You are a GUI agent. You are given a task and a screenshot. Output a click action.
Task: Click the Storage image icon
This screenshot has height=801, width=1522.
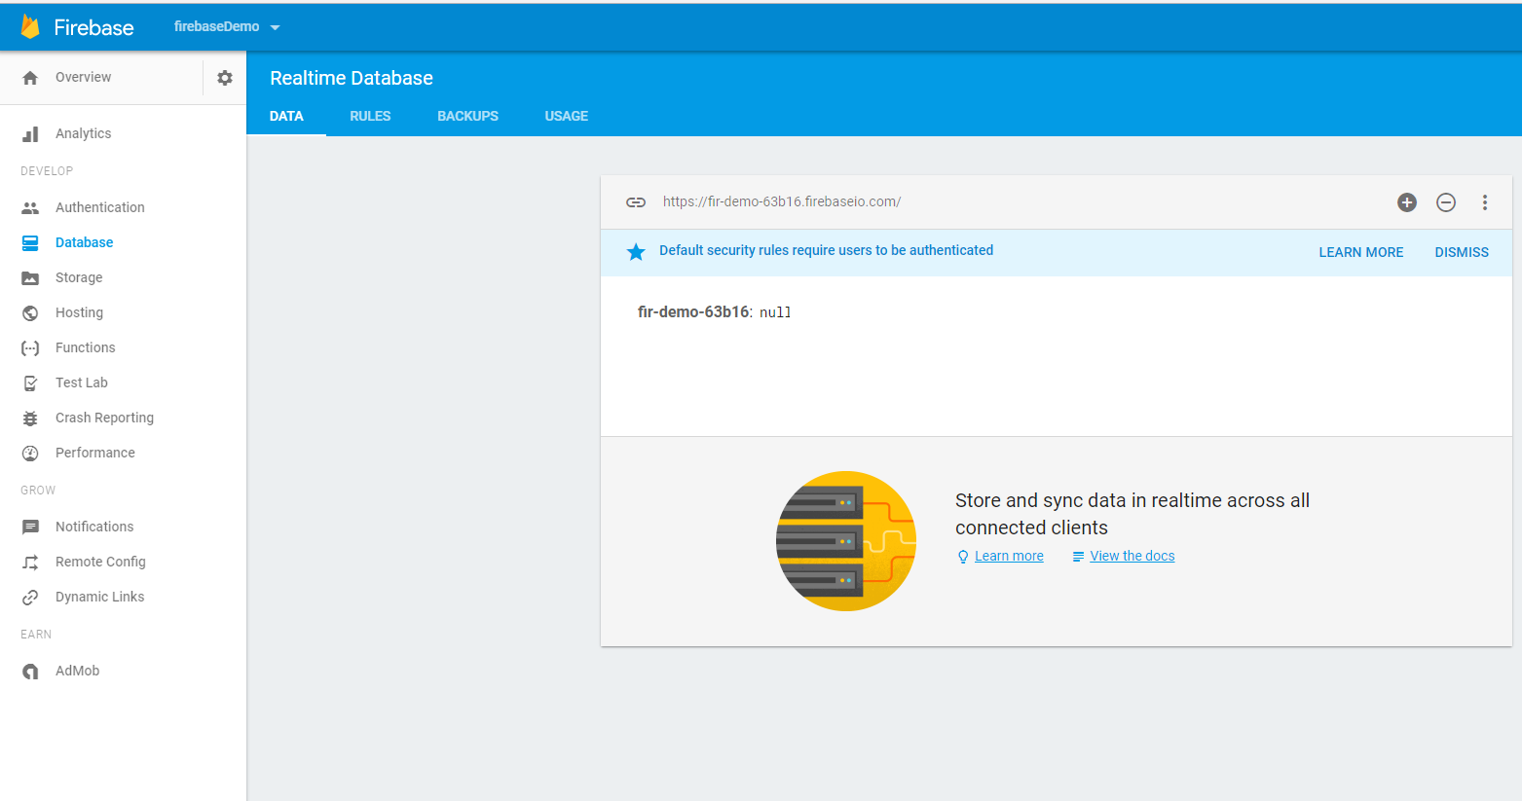tap(30, 278)
